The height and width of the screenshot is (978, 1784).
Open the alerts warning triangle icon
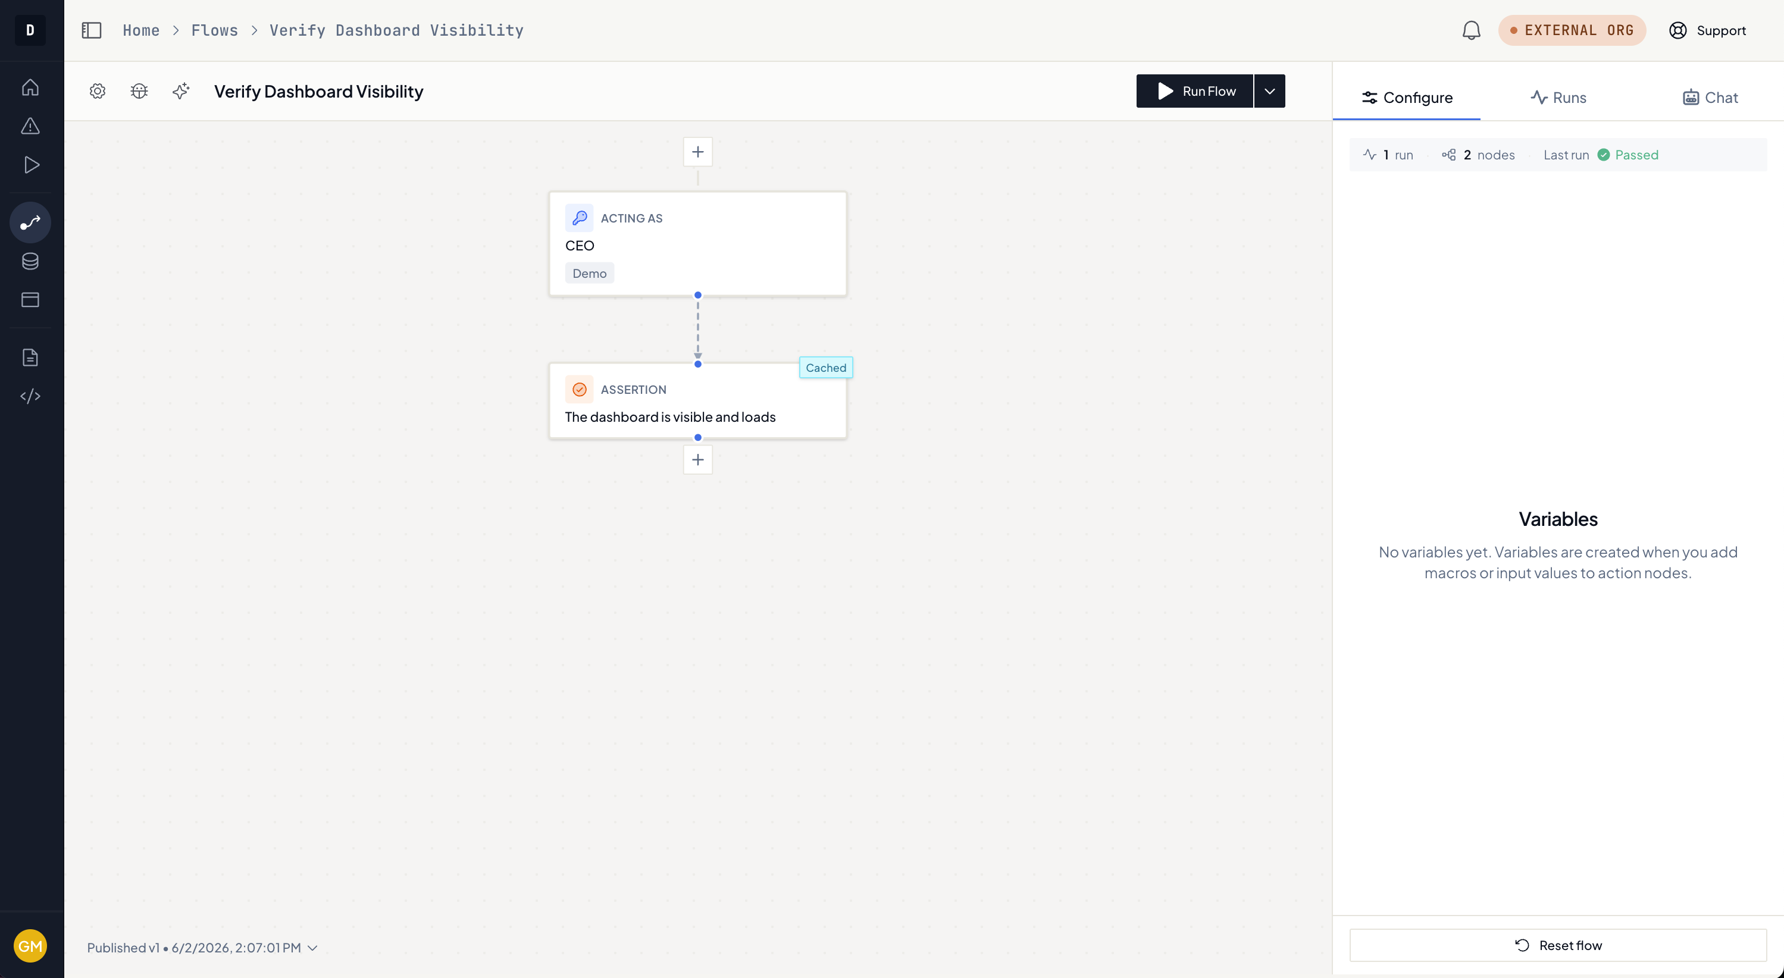point(30,126)
